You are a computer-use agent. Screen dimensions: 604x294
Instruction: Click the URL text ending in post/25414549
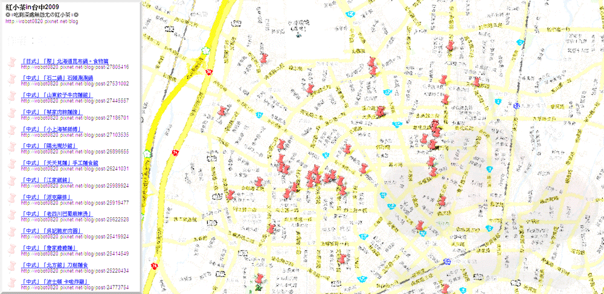click(x=75, y=254)
